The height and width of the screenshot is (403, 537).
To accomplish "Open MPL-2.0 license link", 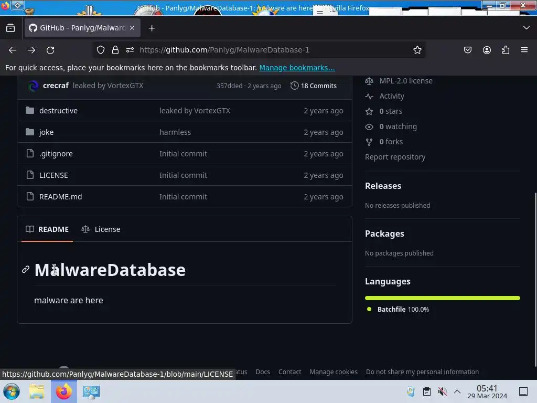I will 406,81.
